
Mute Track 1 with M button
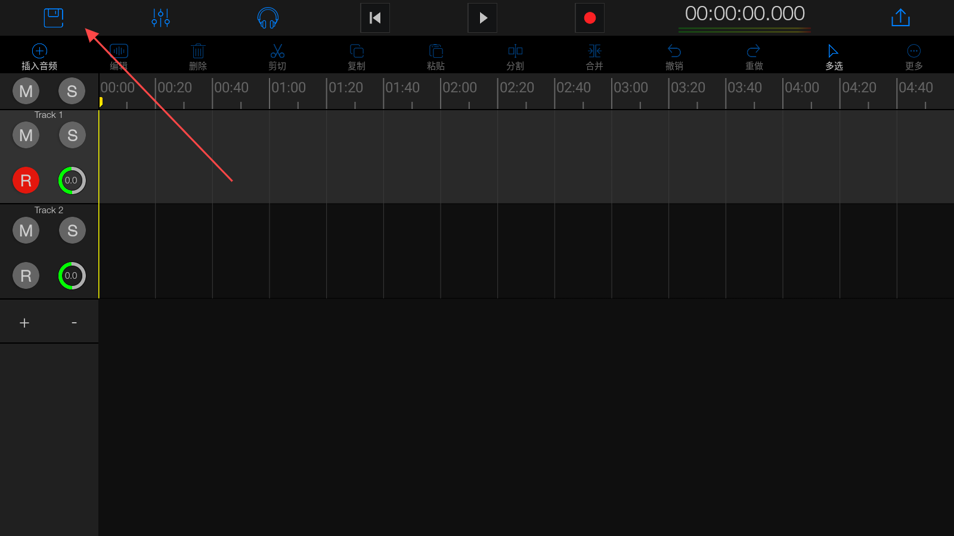[26, 135]
